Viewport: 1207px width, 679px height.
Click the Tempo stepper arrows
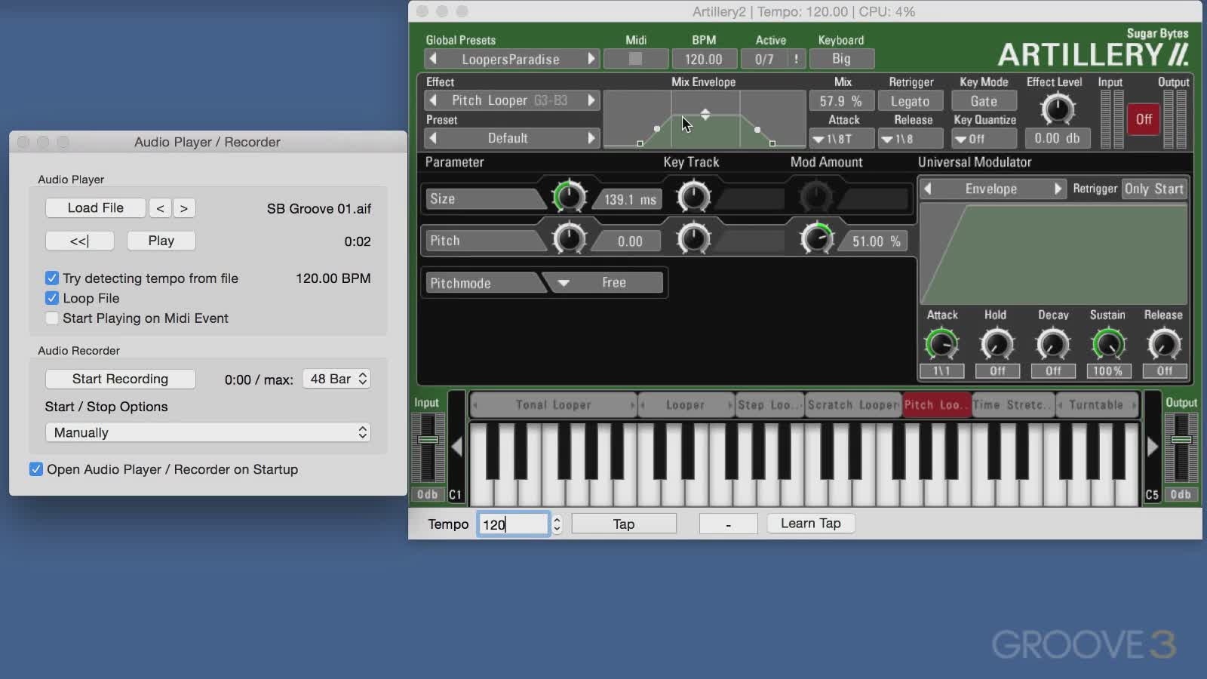tap(557, 524)
